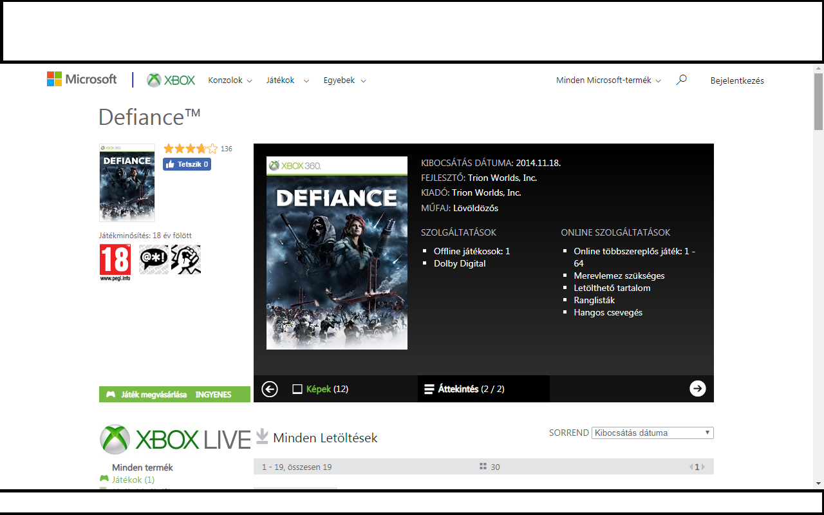Screen dimensions: 824x515
Task: Click the page number 1
Action: tap(697, 467)
